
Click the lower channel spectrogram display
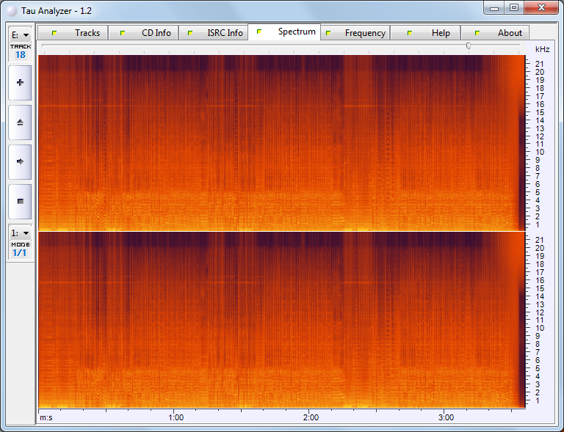pyautogui.click(x=279, y=320)
